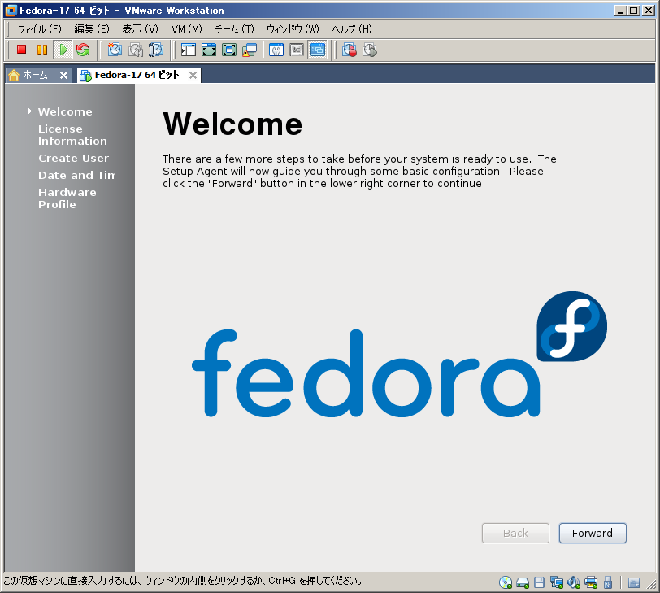Click the Reset virtual machine icon
This screenshot has width=660, height=593.
coord(83,50)
